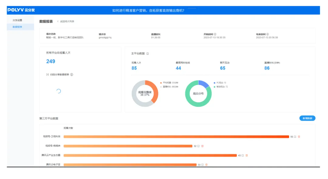Click the POLYV 云分发 logo

point(21,10)
